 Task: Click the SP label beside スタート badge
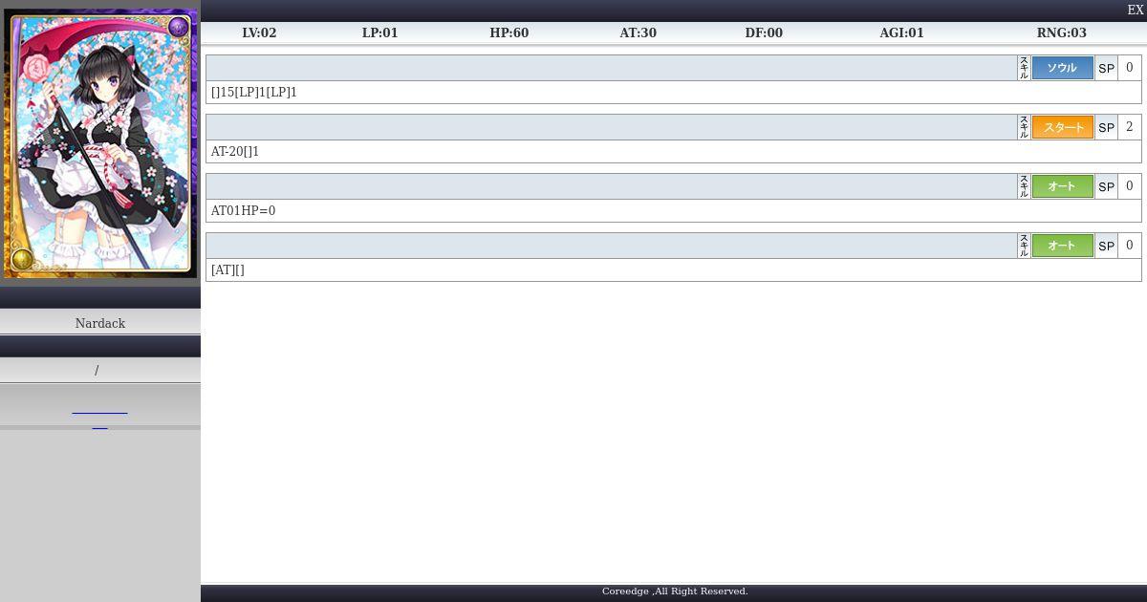[1106, 127]
